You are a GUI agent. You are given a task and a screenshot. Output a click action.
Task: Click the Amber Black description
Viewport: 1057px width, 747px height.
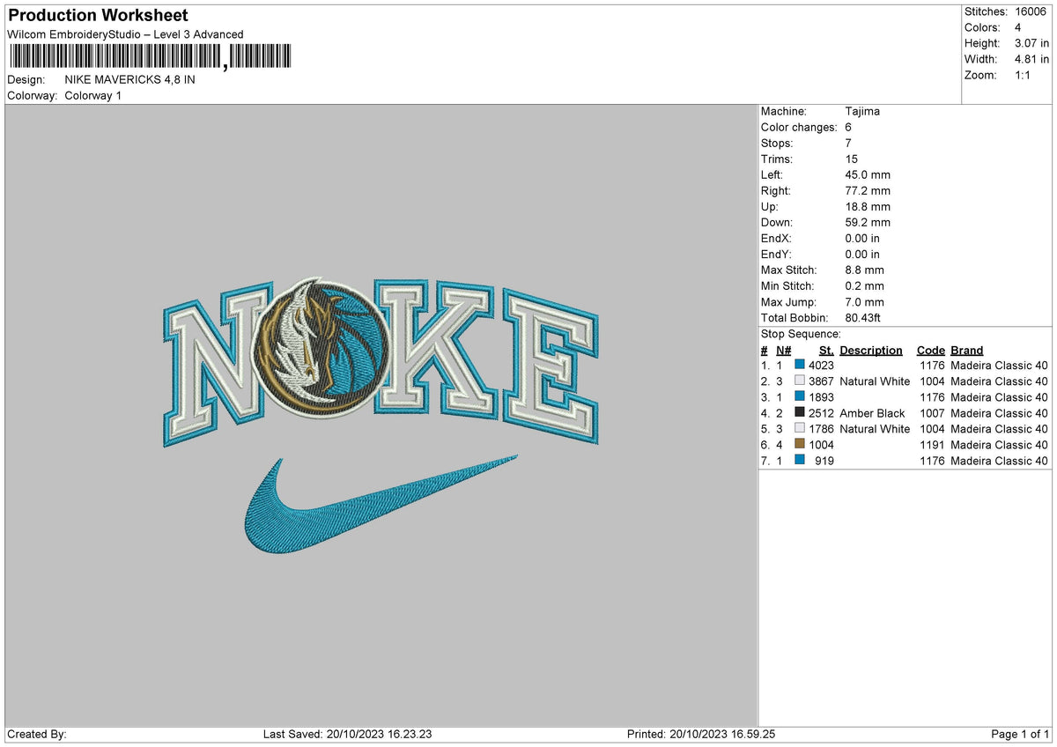873,412
